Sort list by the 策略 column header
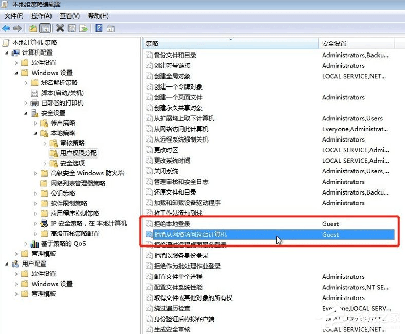Screen dimensions: 405x334 [231, 43]
